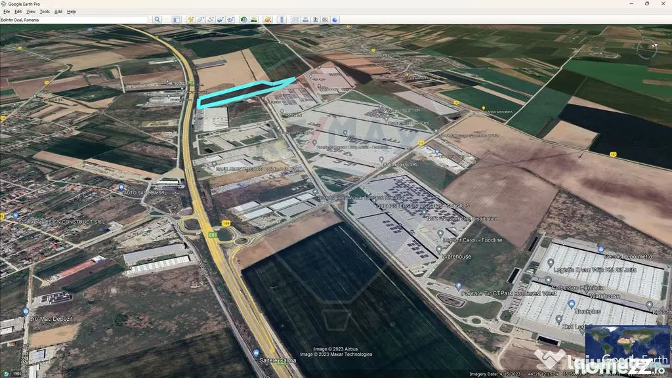Click the AUTO SAS DA SRL placemark pin
Image resolution: width=672 pixels, height=378 pixels.
(121, 187)
